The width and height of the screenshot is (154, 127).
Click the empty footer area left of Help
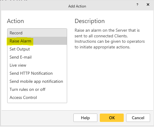click(x=37, y=118)
